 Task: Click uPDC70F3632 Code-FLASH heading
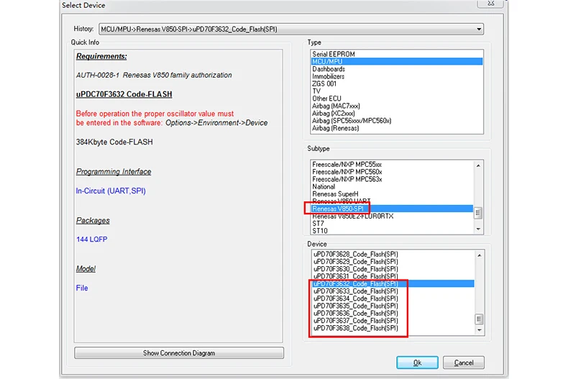124,94
